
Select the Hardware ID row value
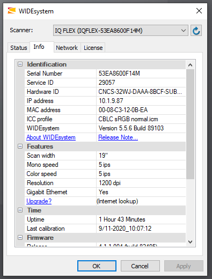(141, 92)
